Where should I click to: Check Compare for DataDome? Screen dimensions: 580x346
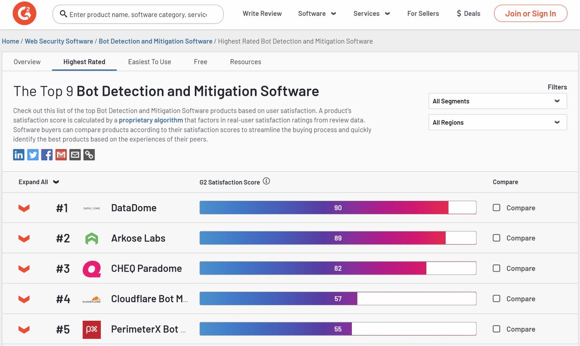pyautogui.click(x=496, y=208)
